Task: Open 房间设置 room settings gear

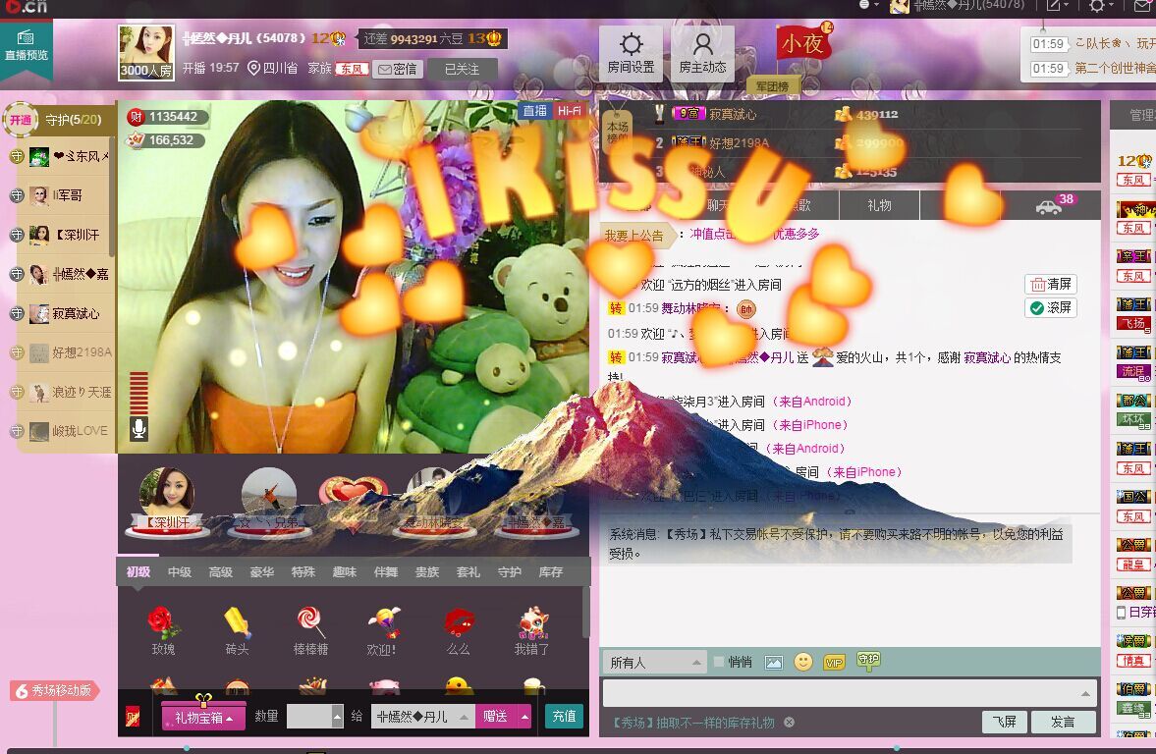Action: 631,52
